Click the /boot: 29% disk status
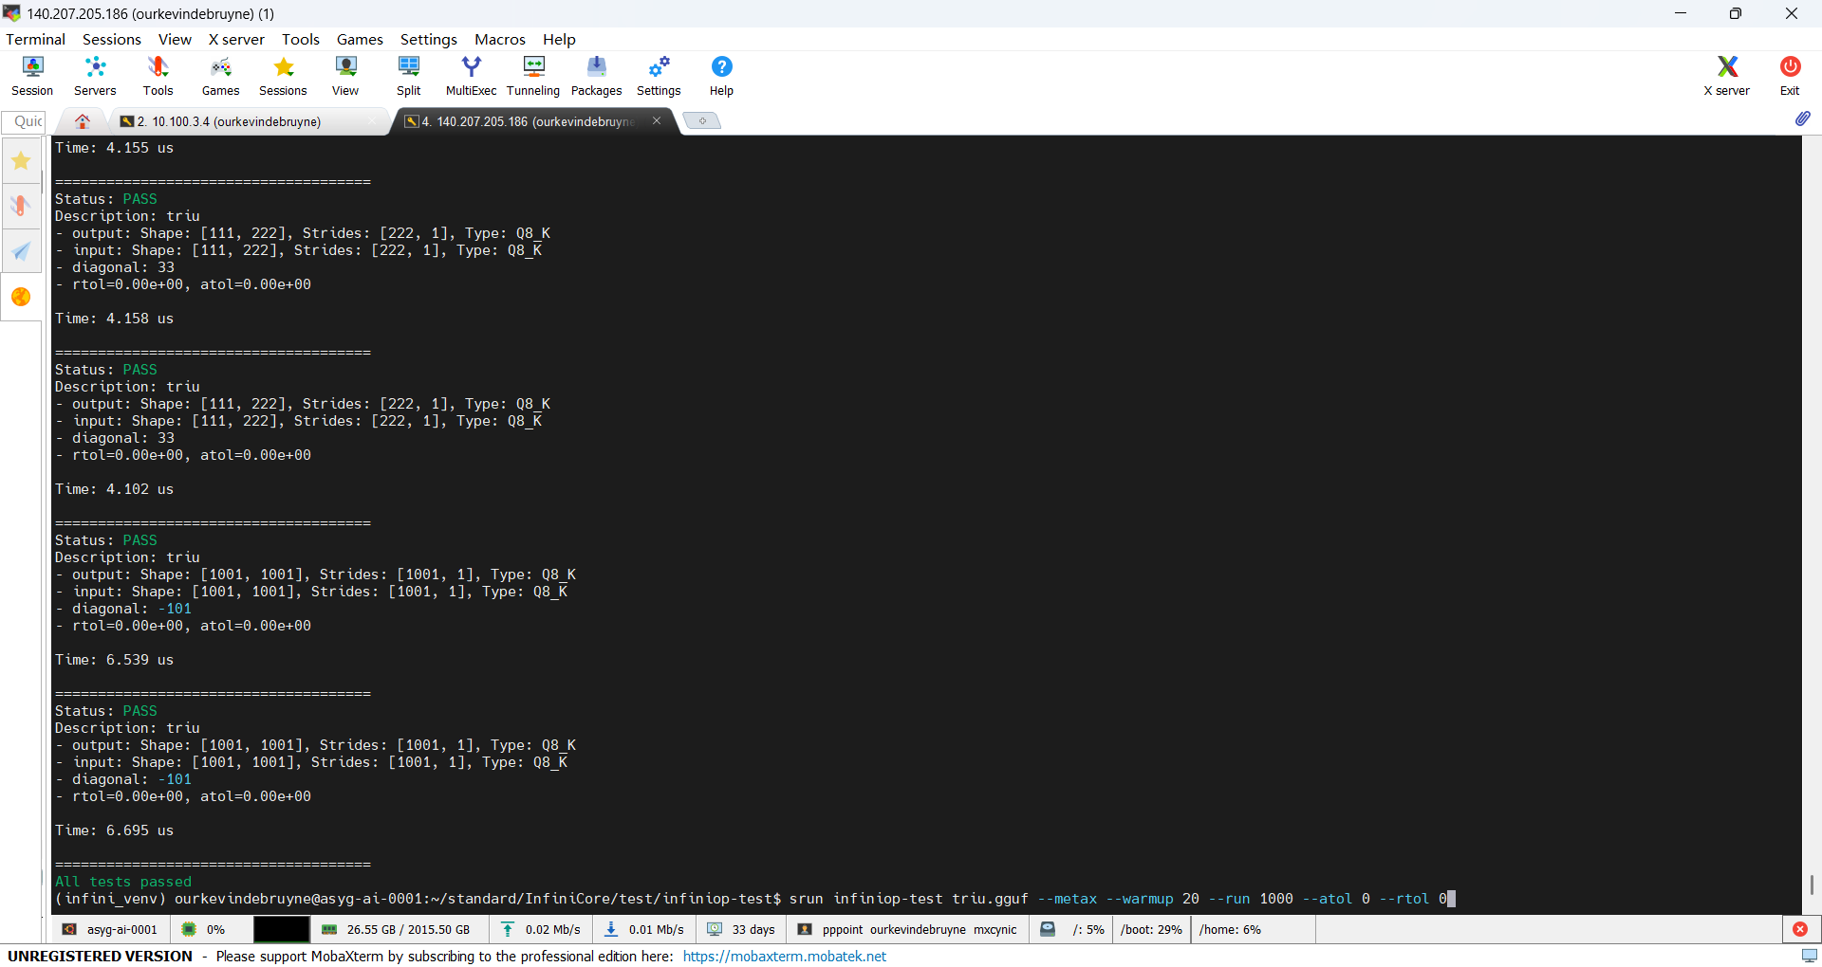Image resolution: width=1822 pixels, height=967 pixels. (1151, 929)
